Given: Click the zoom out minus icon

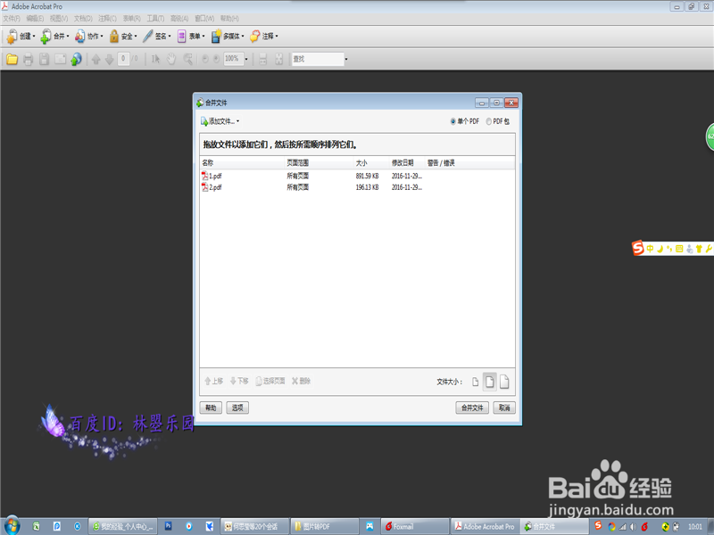Looking at the screenshot, I should point(205,59).
